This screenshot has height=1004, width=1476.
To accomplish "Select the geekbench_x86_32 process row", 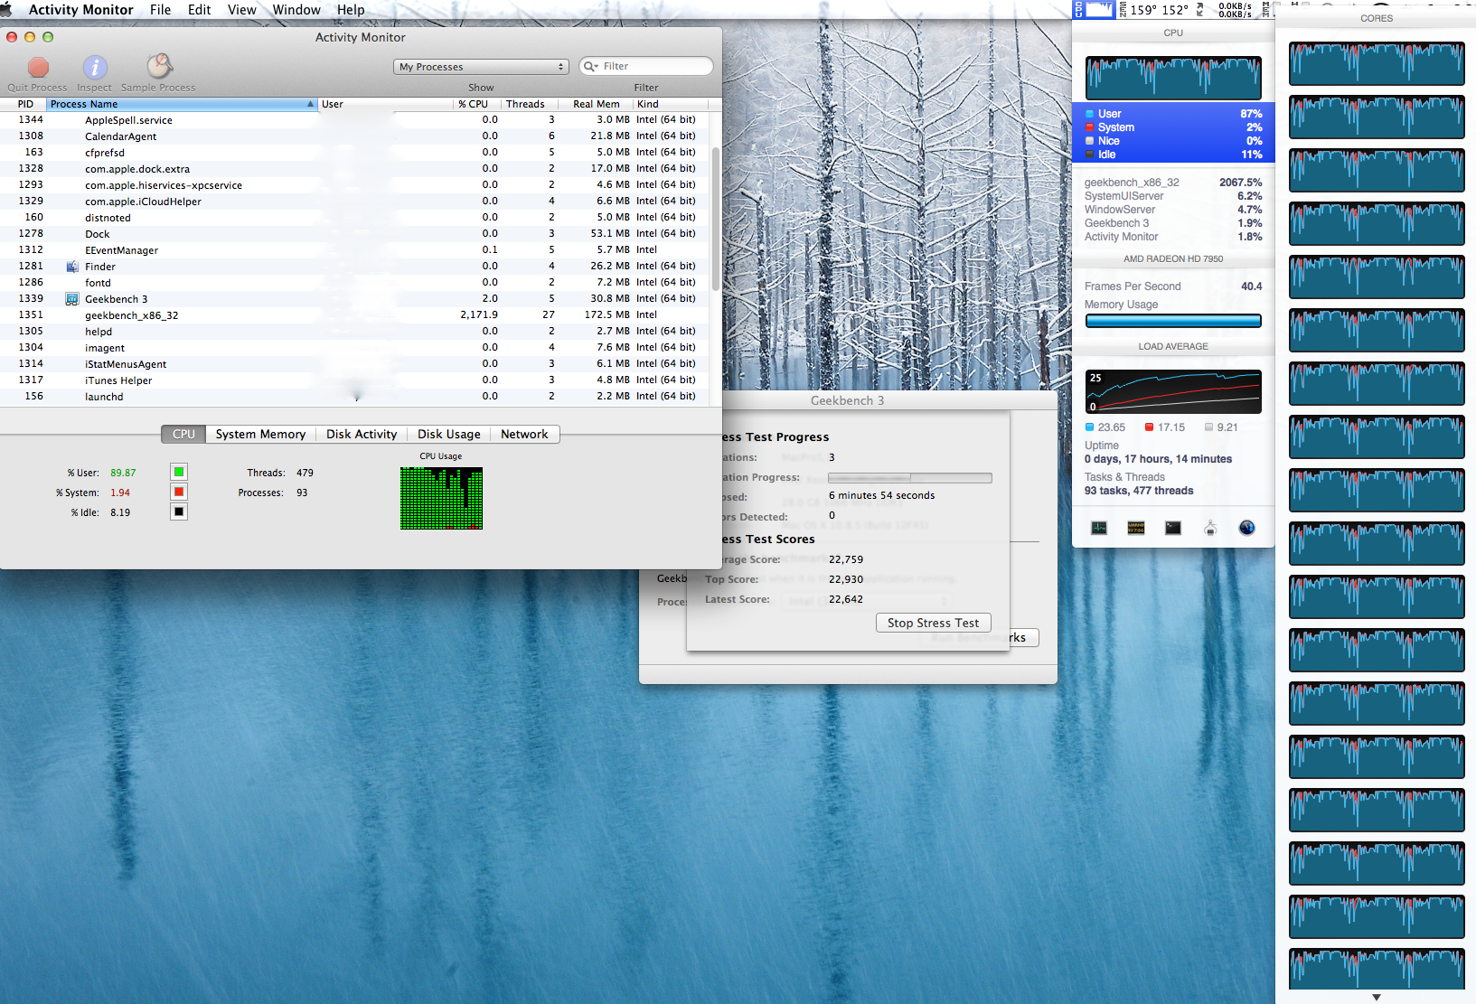I will point(354,315).
